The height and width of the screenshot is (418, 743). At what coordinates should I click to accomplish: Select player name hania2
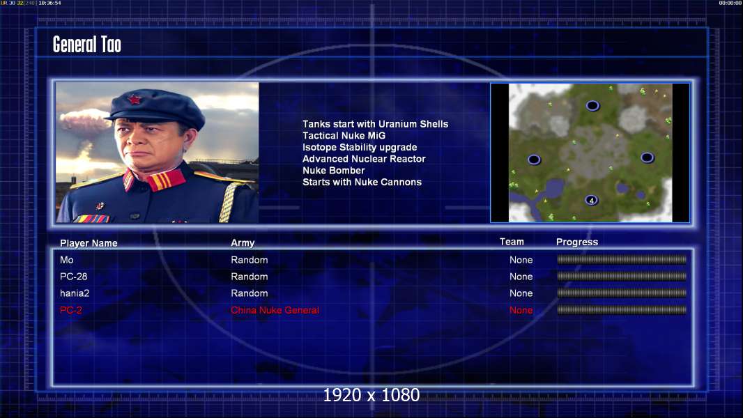(x=75, y=293)
